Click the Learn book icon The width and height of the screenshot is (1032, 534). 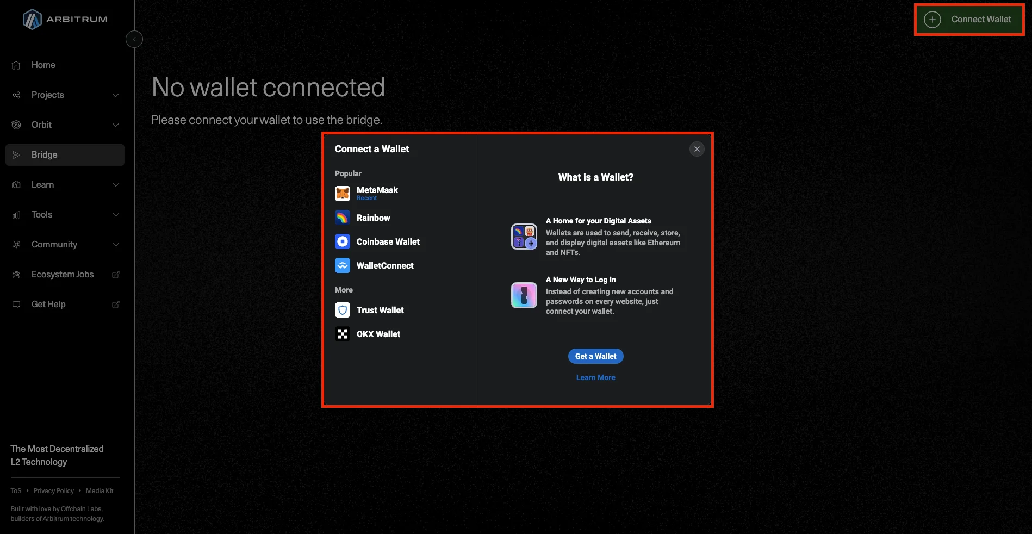point(16,185)
